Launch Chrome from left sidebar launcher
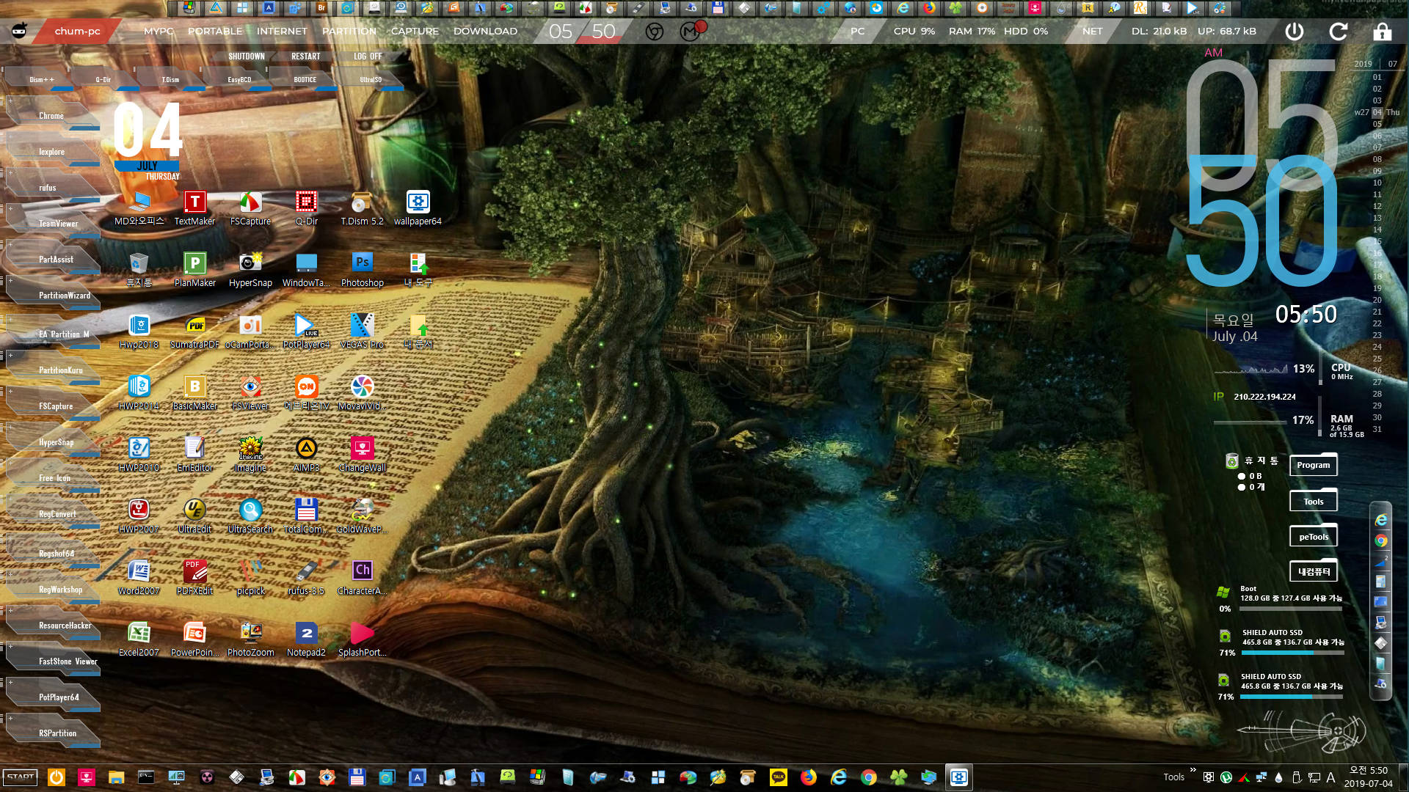Viewport: 1409px width, 792px height. click(51, 117)
